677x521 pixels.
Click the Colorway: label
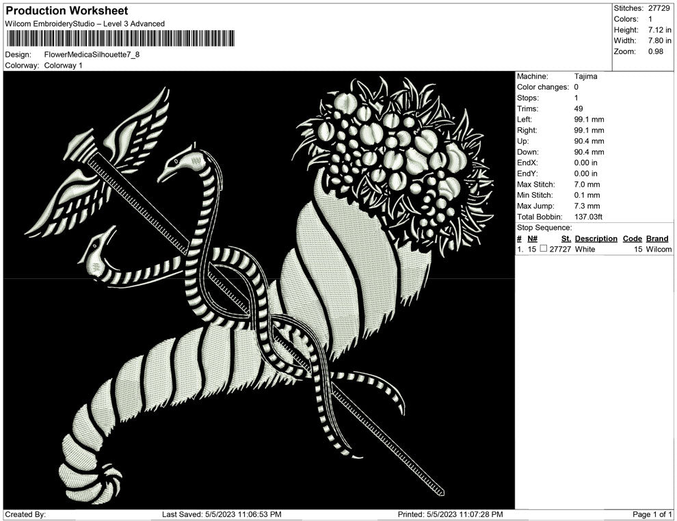pyautogui.click(x=22, y=65)
